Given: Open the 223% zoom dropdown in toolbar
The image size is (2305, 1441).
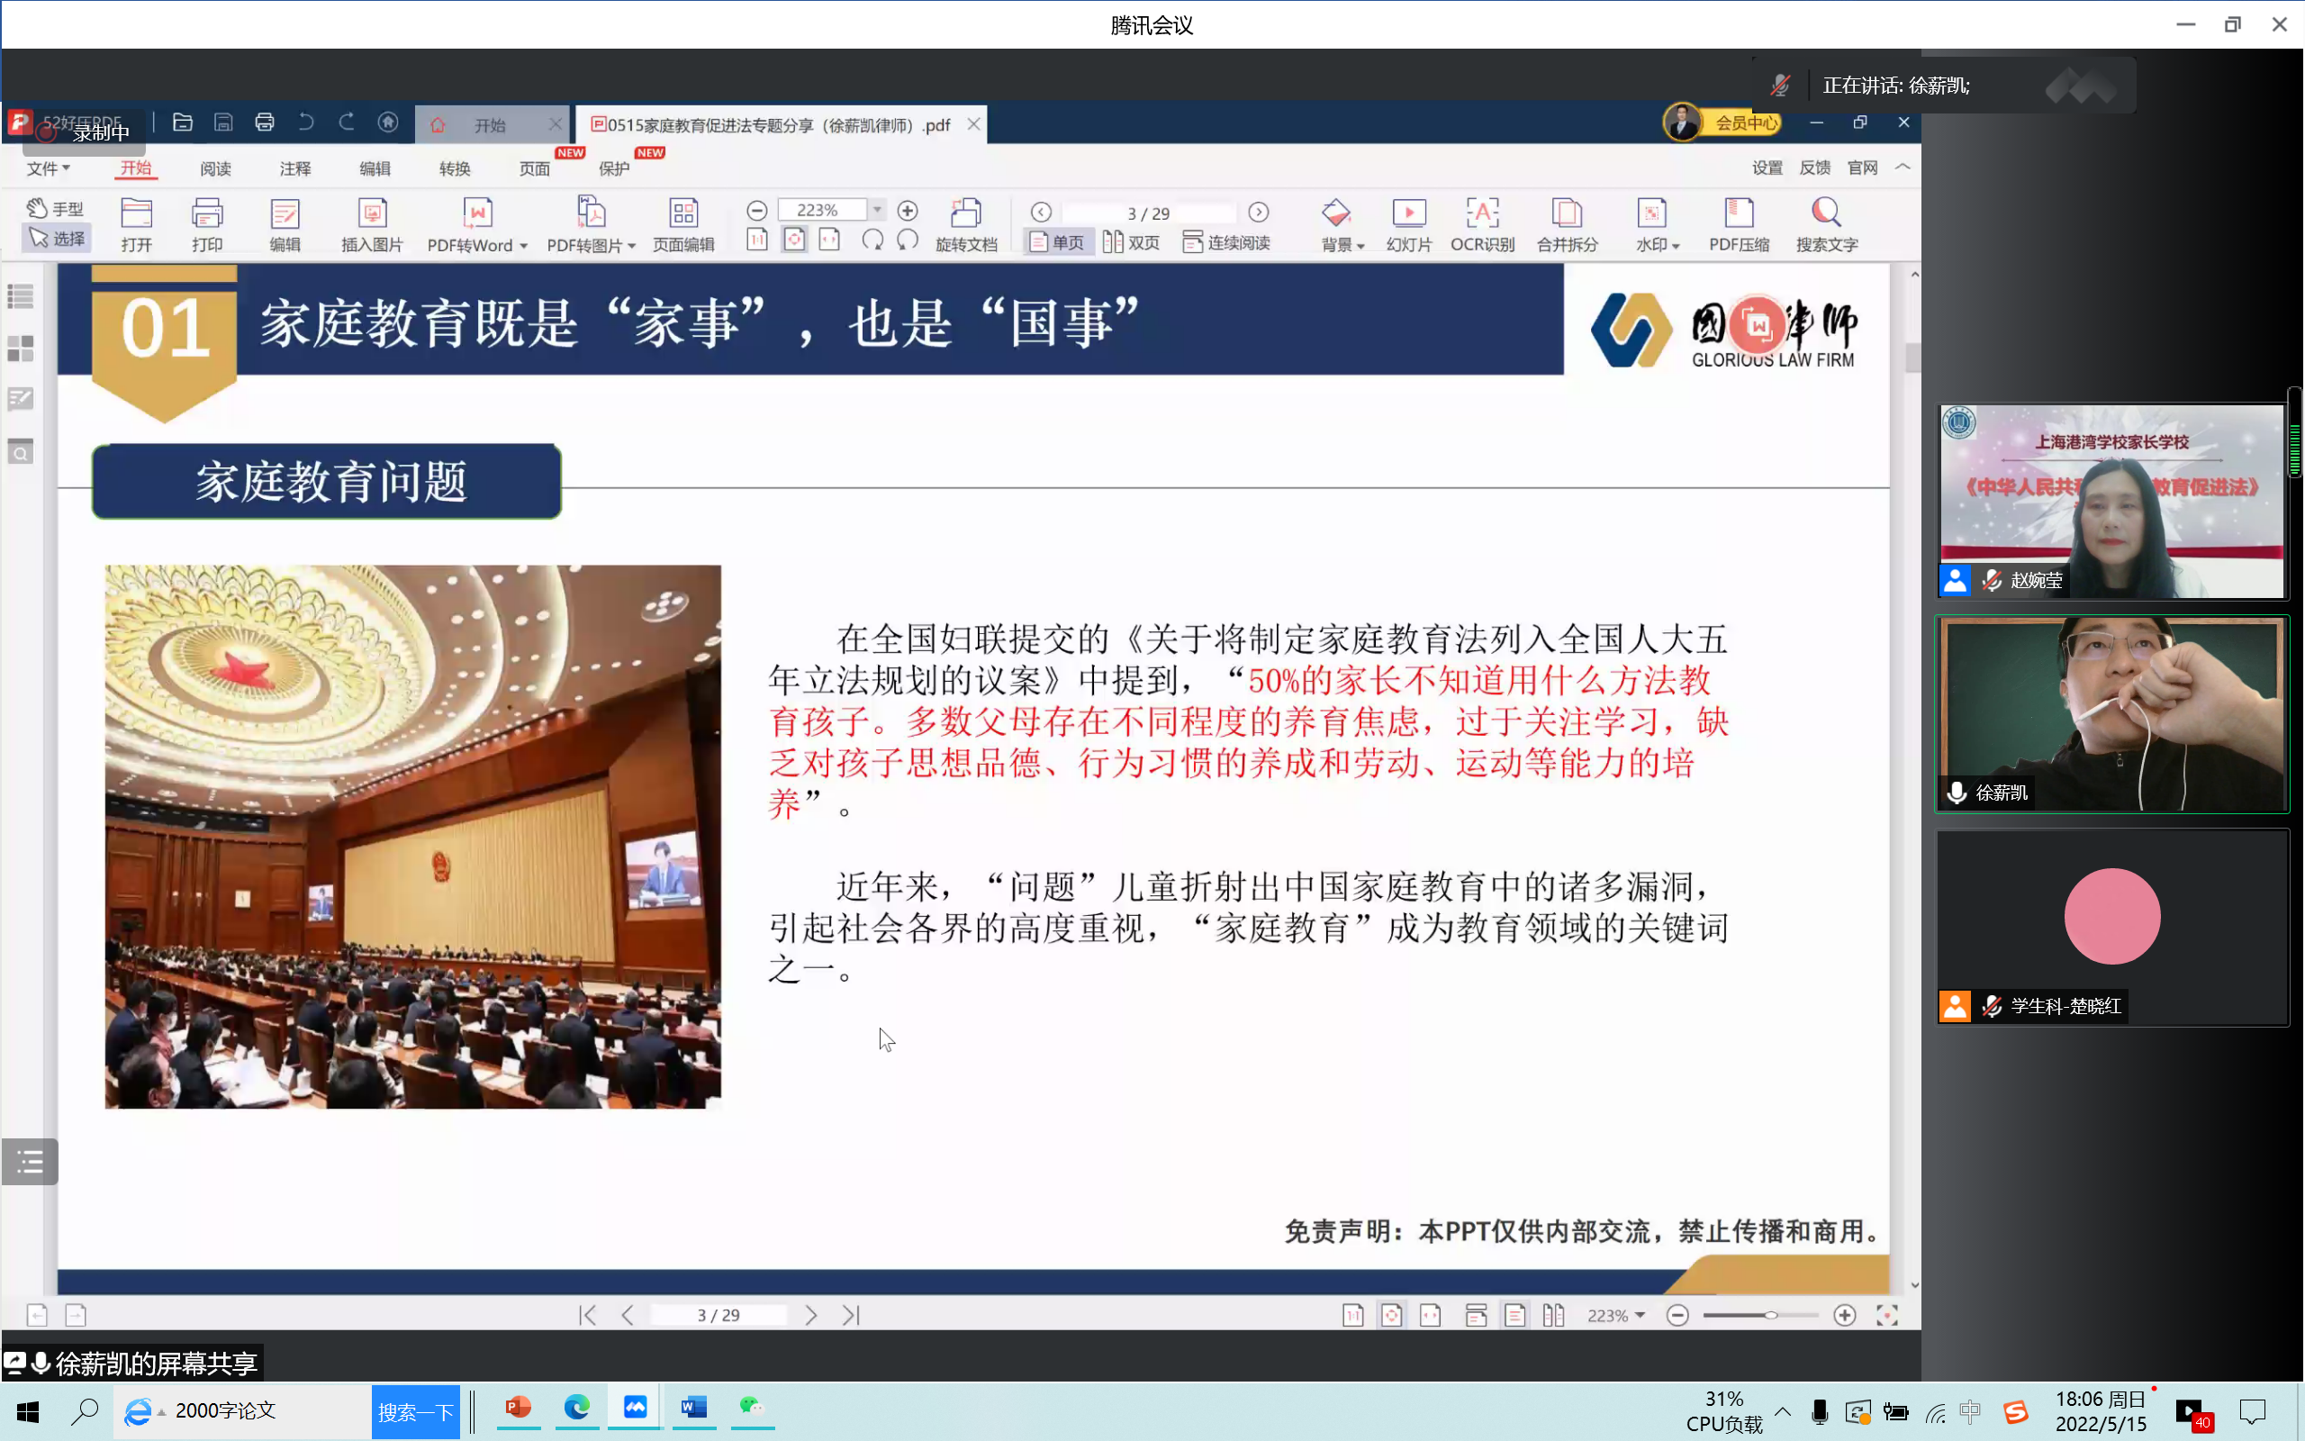Looking at the screenshot, I should coord(877,210).
